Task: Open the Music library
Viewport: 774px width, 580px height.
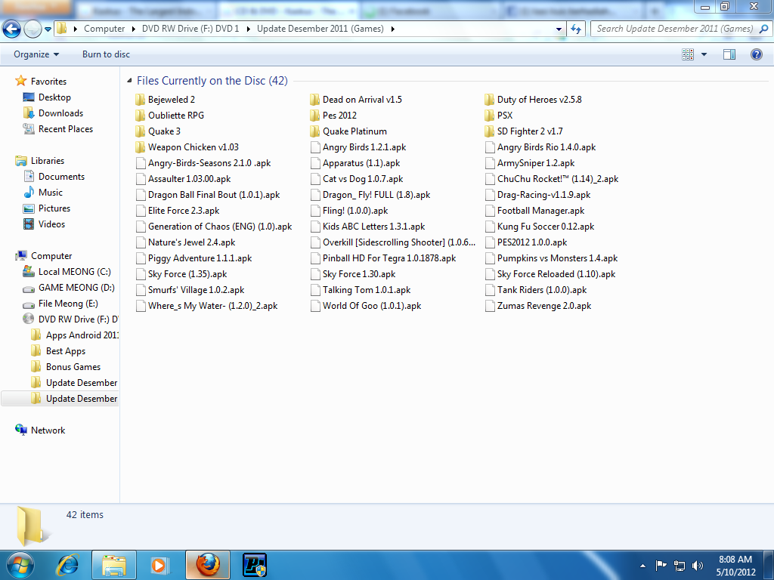Action: (x=51, y=193)
